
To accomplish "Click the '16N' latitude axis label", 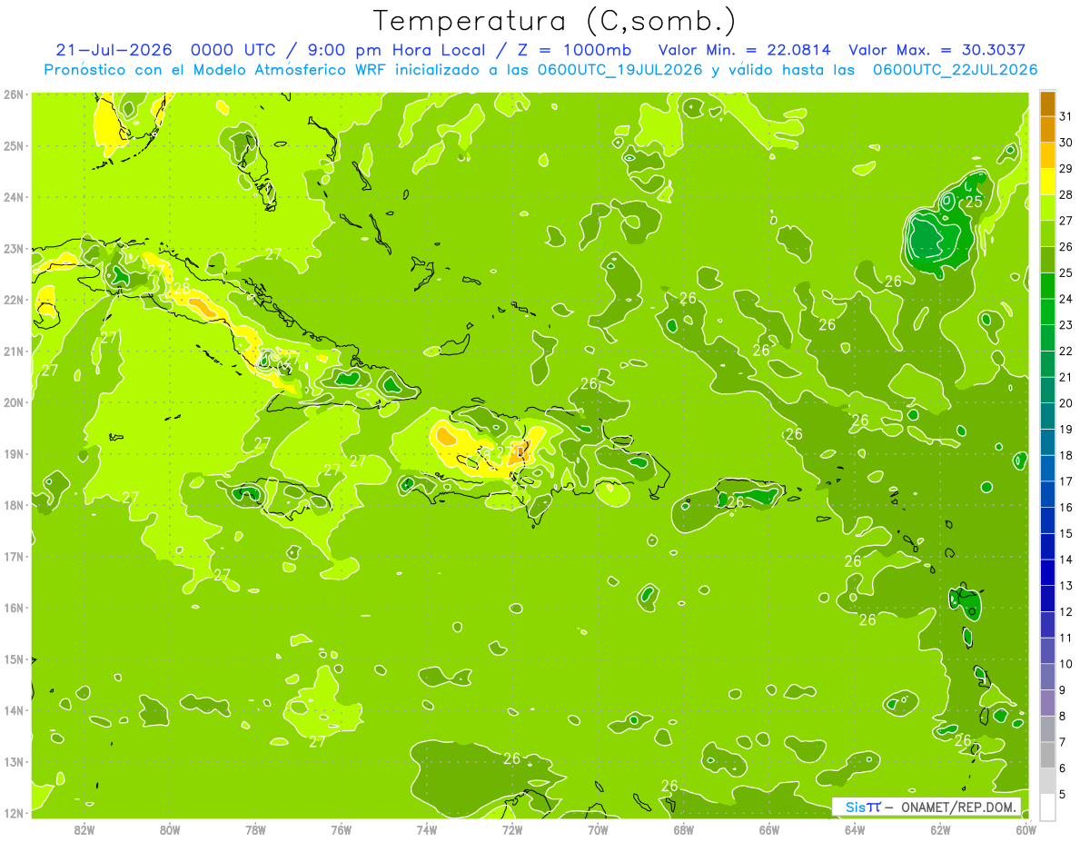I will (13, 608).
